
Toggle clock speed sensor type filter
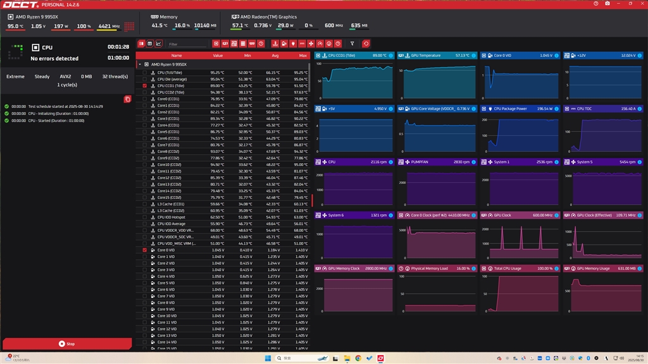point(320,44)
